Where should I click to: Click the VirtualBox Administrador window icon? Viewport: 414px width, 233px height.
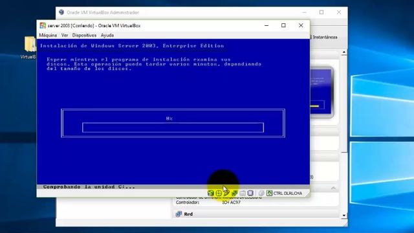pos(61,12)
